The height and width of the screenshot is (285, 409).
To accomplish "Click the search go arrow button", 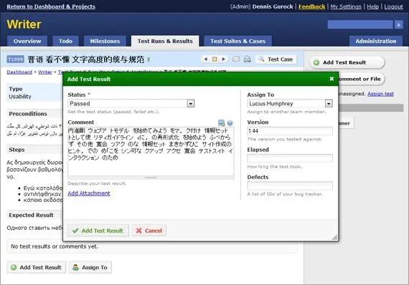I will (398, 25).
